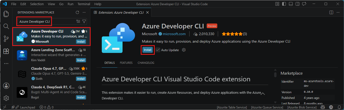The width and height of the screenshot is (344, 110).
Task: Open the Run menu
Action: (x=70, y=4)
